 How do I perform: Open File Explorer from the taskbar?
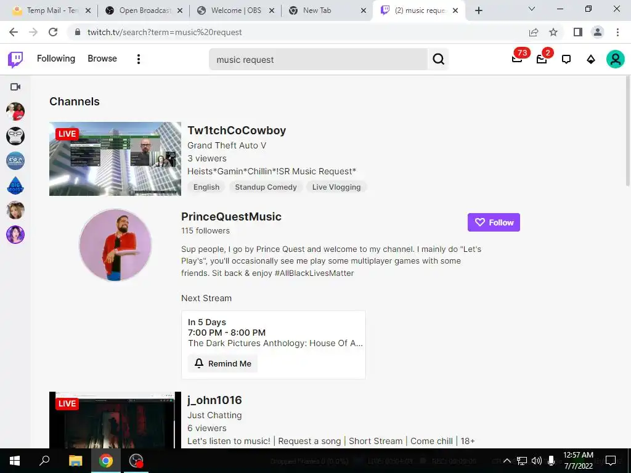pos(75,461)
